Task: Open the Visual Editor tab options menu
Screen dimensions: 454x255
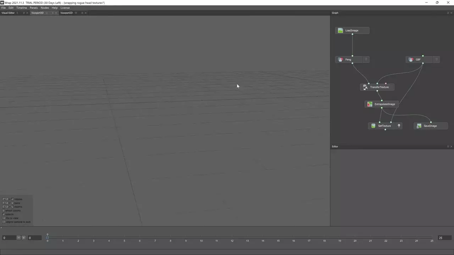Action: pyautogui.click(x=24, y=13)
